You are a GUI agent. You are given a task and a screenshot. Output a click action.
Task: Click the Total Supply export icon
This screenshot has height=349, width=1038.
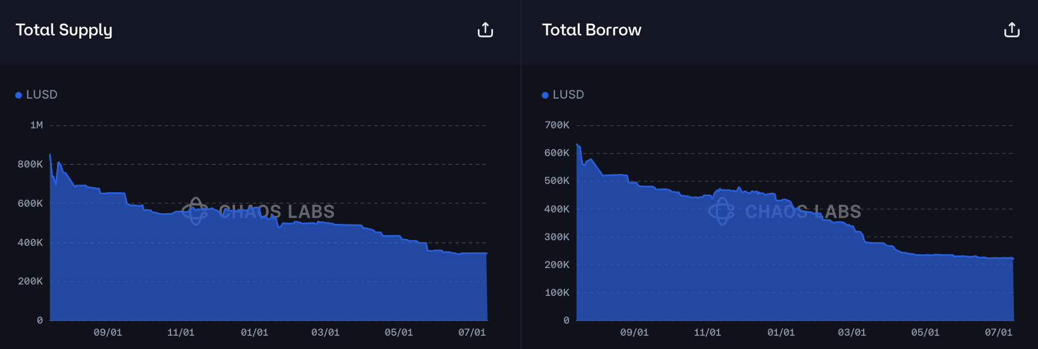(x=485, y=30)
